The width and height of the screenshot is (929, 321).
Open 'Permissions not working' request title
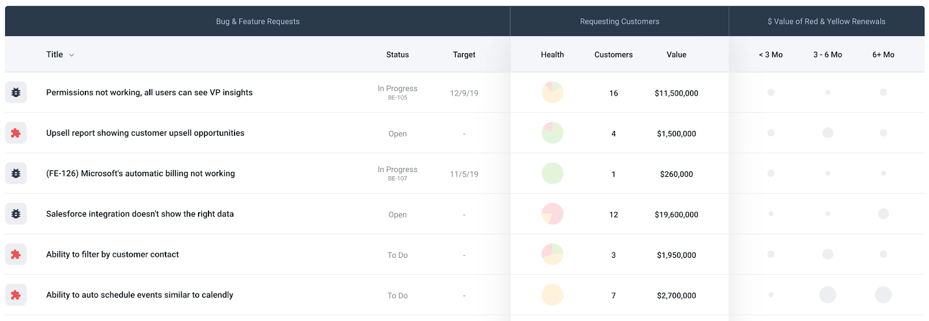[x=149, y=93]
